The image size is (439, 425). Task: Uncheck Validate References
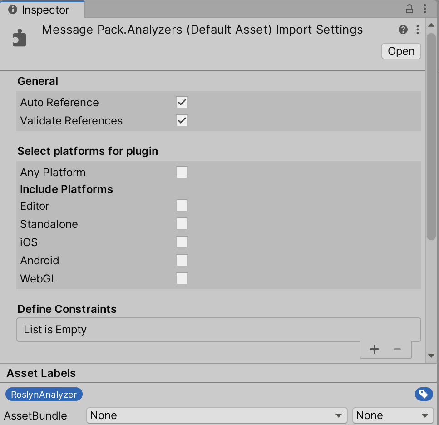[182, 120]
